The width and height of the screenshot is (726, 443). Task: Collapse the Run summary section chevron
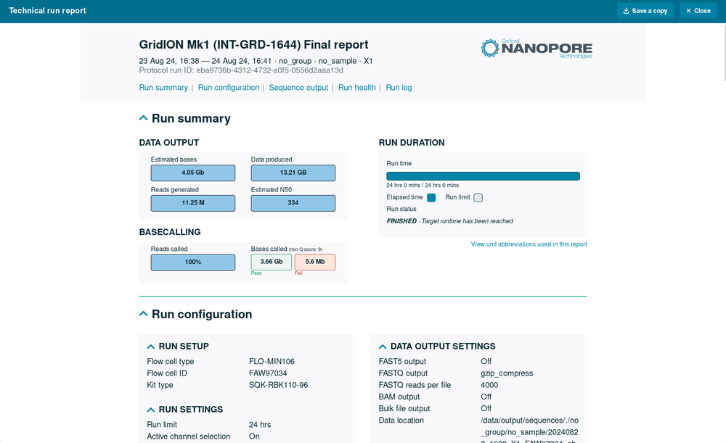(144, 118)
